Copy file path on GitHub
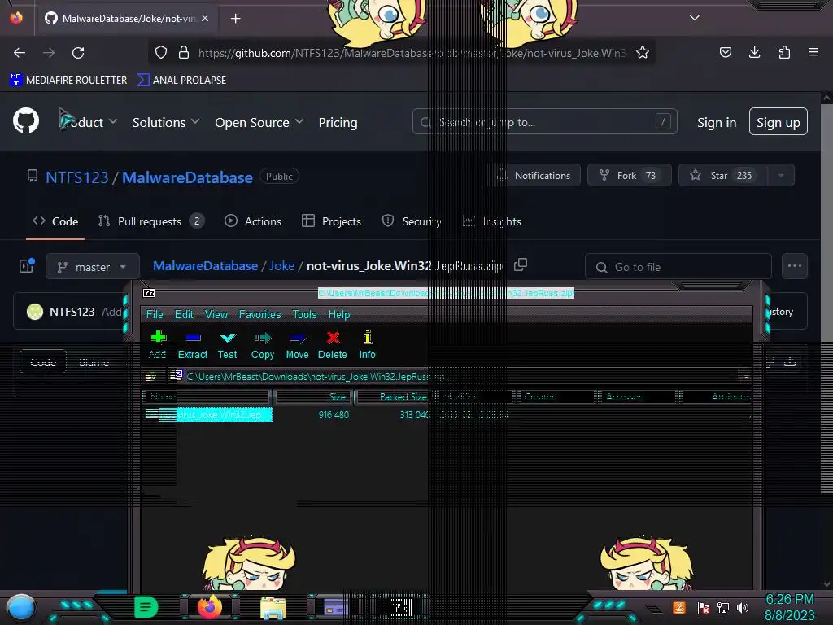Viewport: 833px width, 625px height. click(521, 264)
